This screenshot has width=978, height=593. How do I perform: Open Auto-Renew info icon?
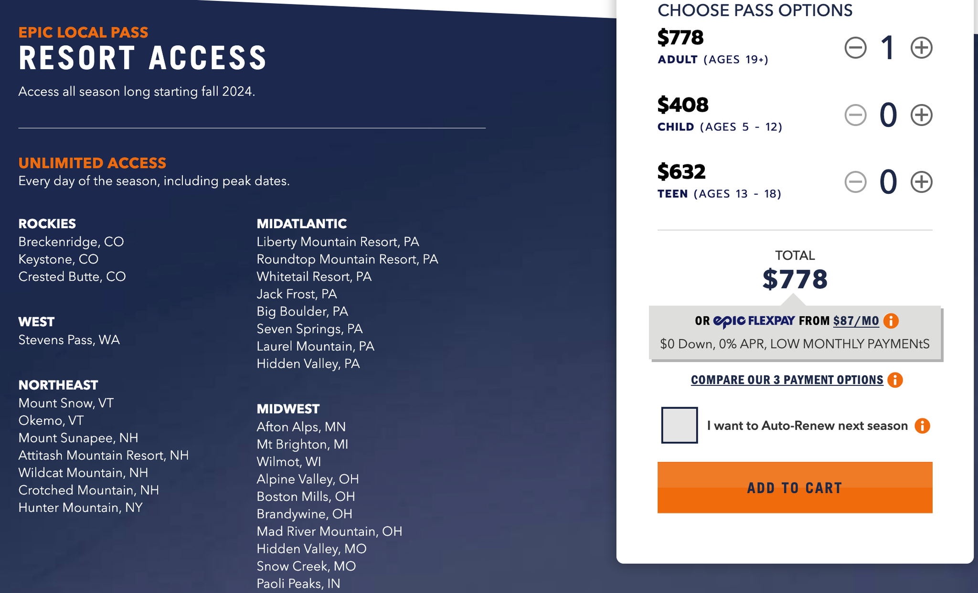[922, 425]
